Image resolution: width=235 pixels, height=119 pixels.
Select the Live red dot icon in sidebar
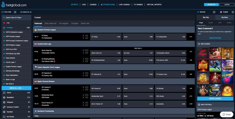click(4, 23)
